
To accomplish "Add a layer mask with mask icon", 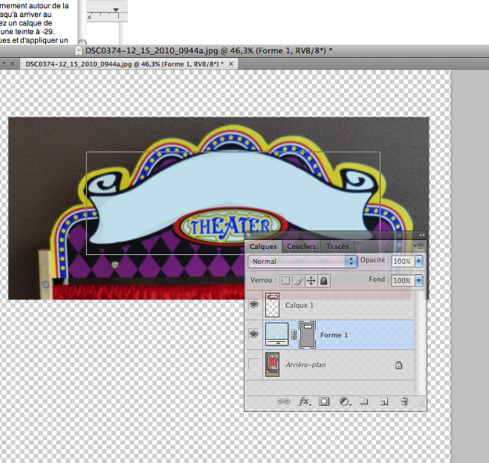I will 324,401.
